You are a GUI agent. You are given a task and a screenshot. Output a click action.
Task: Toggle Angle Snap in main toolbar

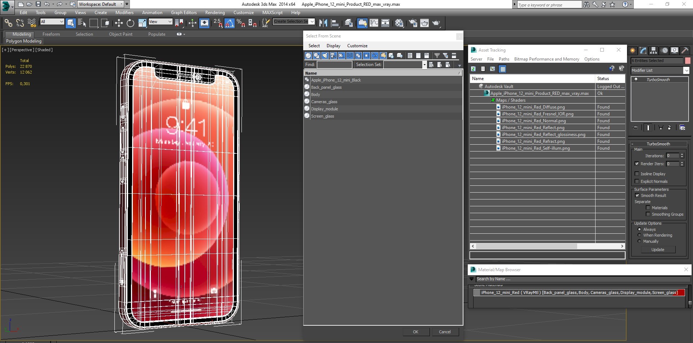point(230,23)
